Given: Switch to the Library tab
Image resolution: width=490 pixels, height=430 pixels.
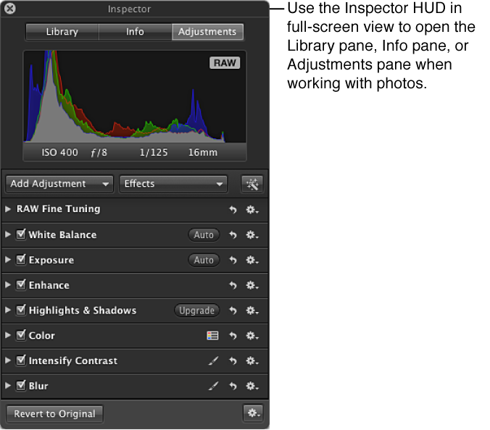Looking at the screenshot, I should [x=62, y=32].
